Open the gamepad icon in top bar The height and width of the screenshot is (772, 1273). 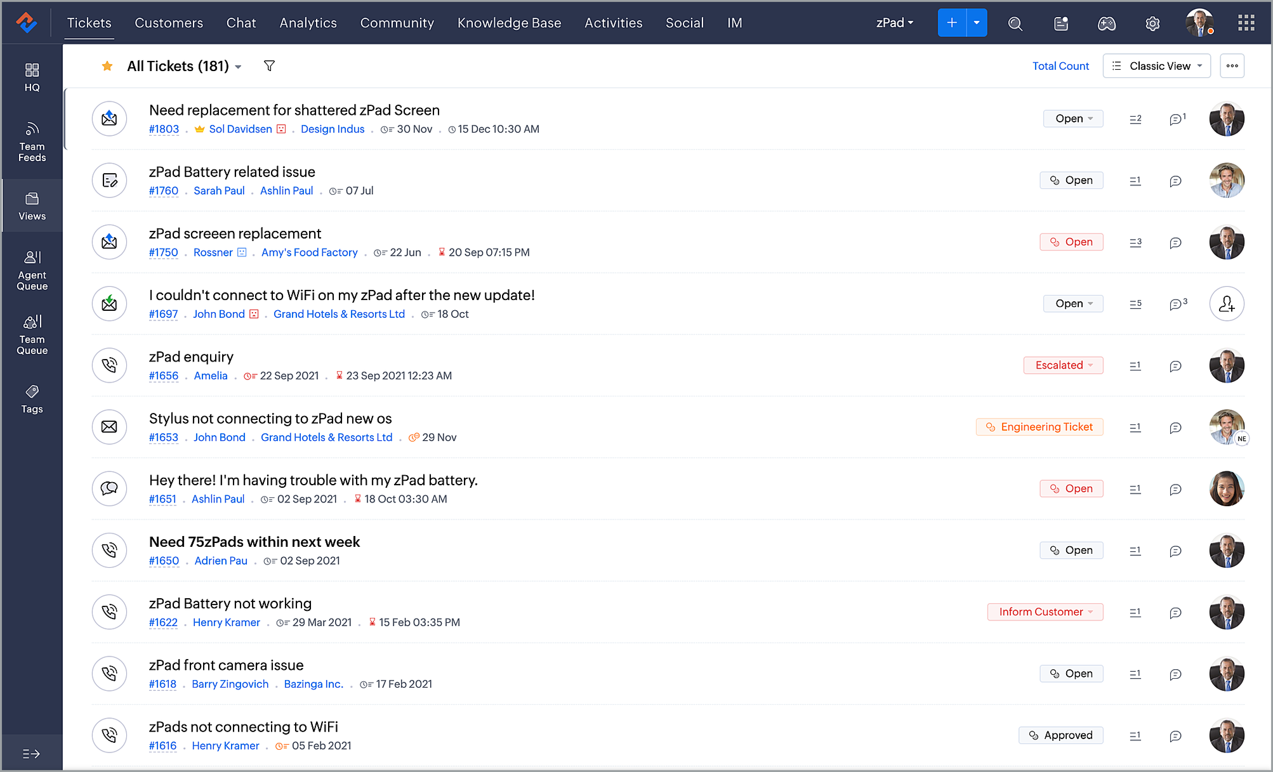point(1106,23)
